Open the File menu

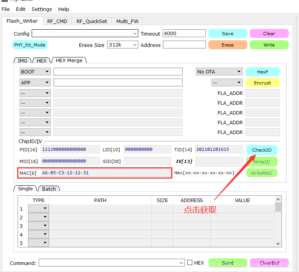tap(5, 9)
